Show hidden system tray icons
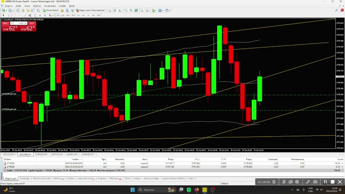345x194 pixels. tap(292, 190)
